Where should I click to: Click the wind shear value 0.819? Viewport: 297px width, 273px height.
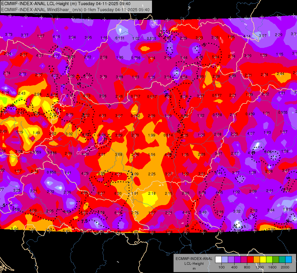click(x=288, y=209)
